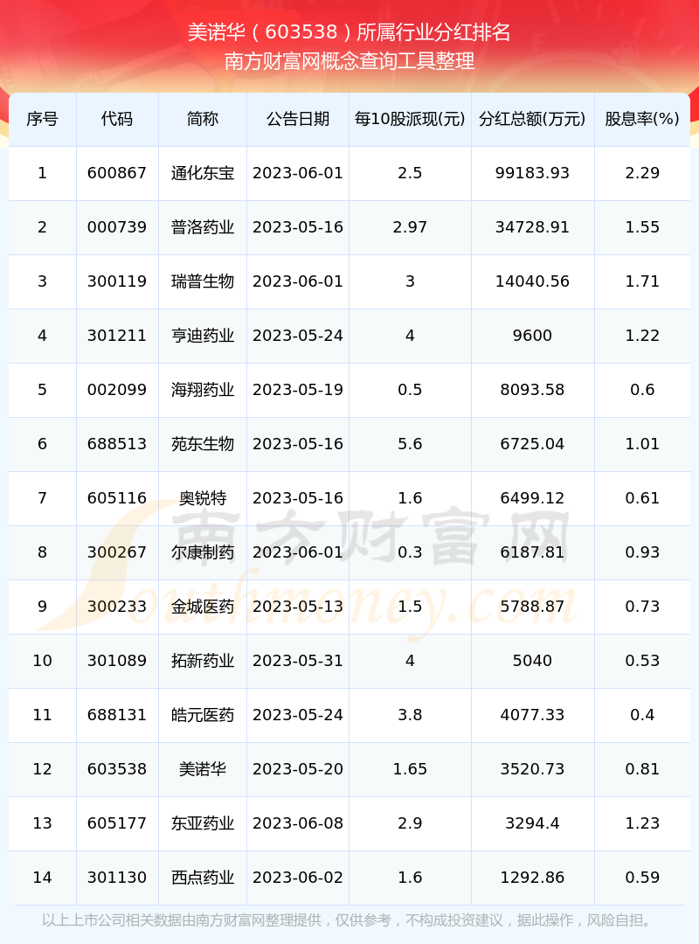Select stock code 301089
The height and width of the screenshot is (944, 699).
coord(117,661)
